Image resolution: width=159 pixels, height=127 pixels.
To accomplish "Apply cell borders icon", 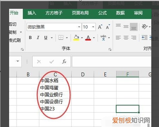I will (61, 38).
